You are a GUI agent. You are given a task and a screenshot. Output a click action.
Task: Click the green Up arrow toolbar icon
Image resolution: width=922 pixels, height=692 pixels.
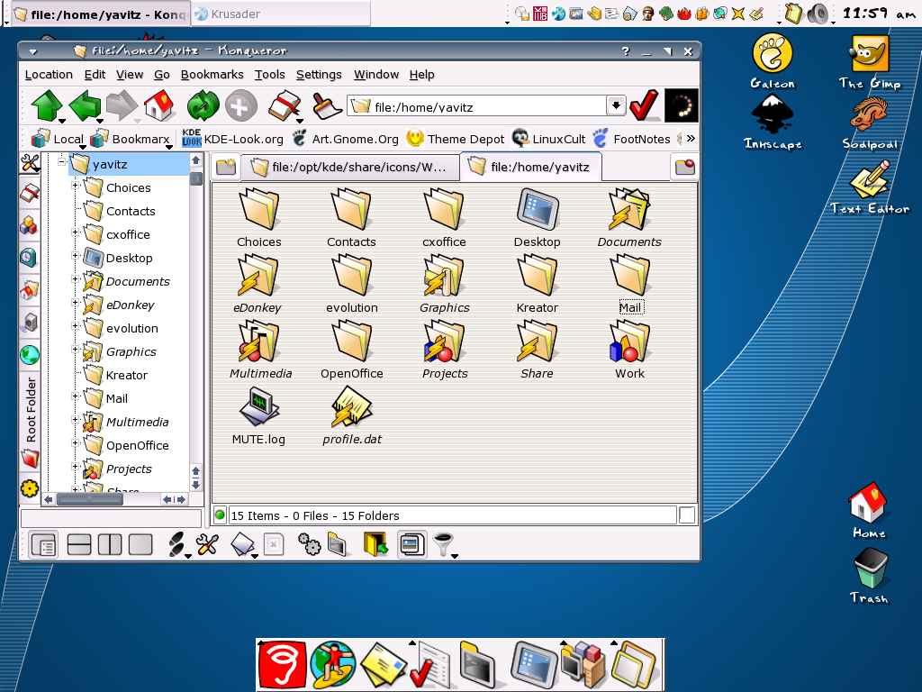47,106
